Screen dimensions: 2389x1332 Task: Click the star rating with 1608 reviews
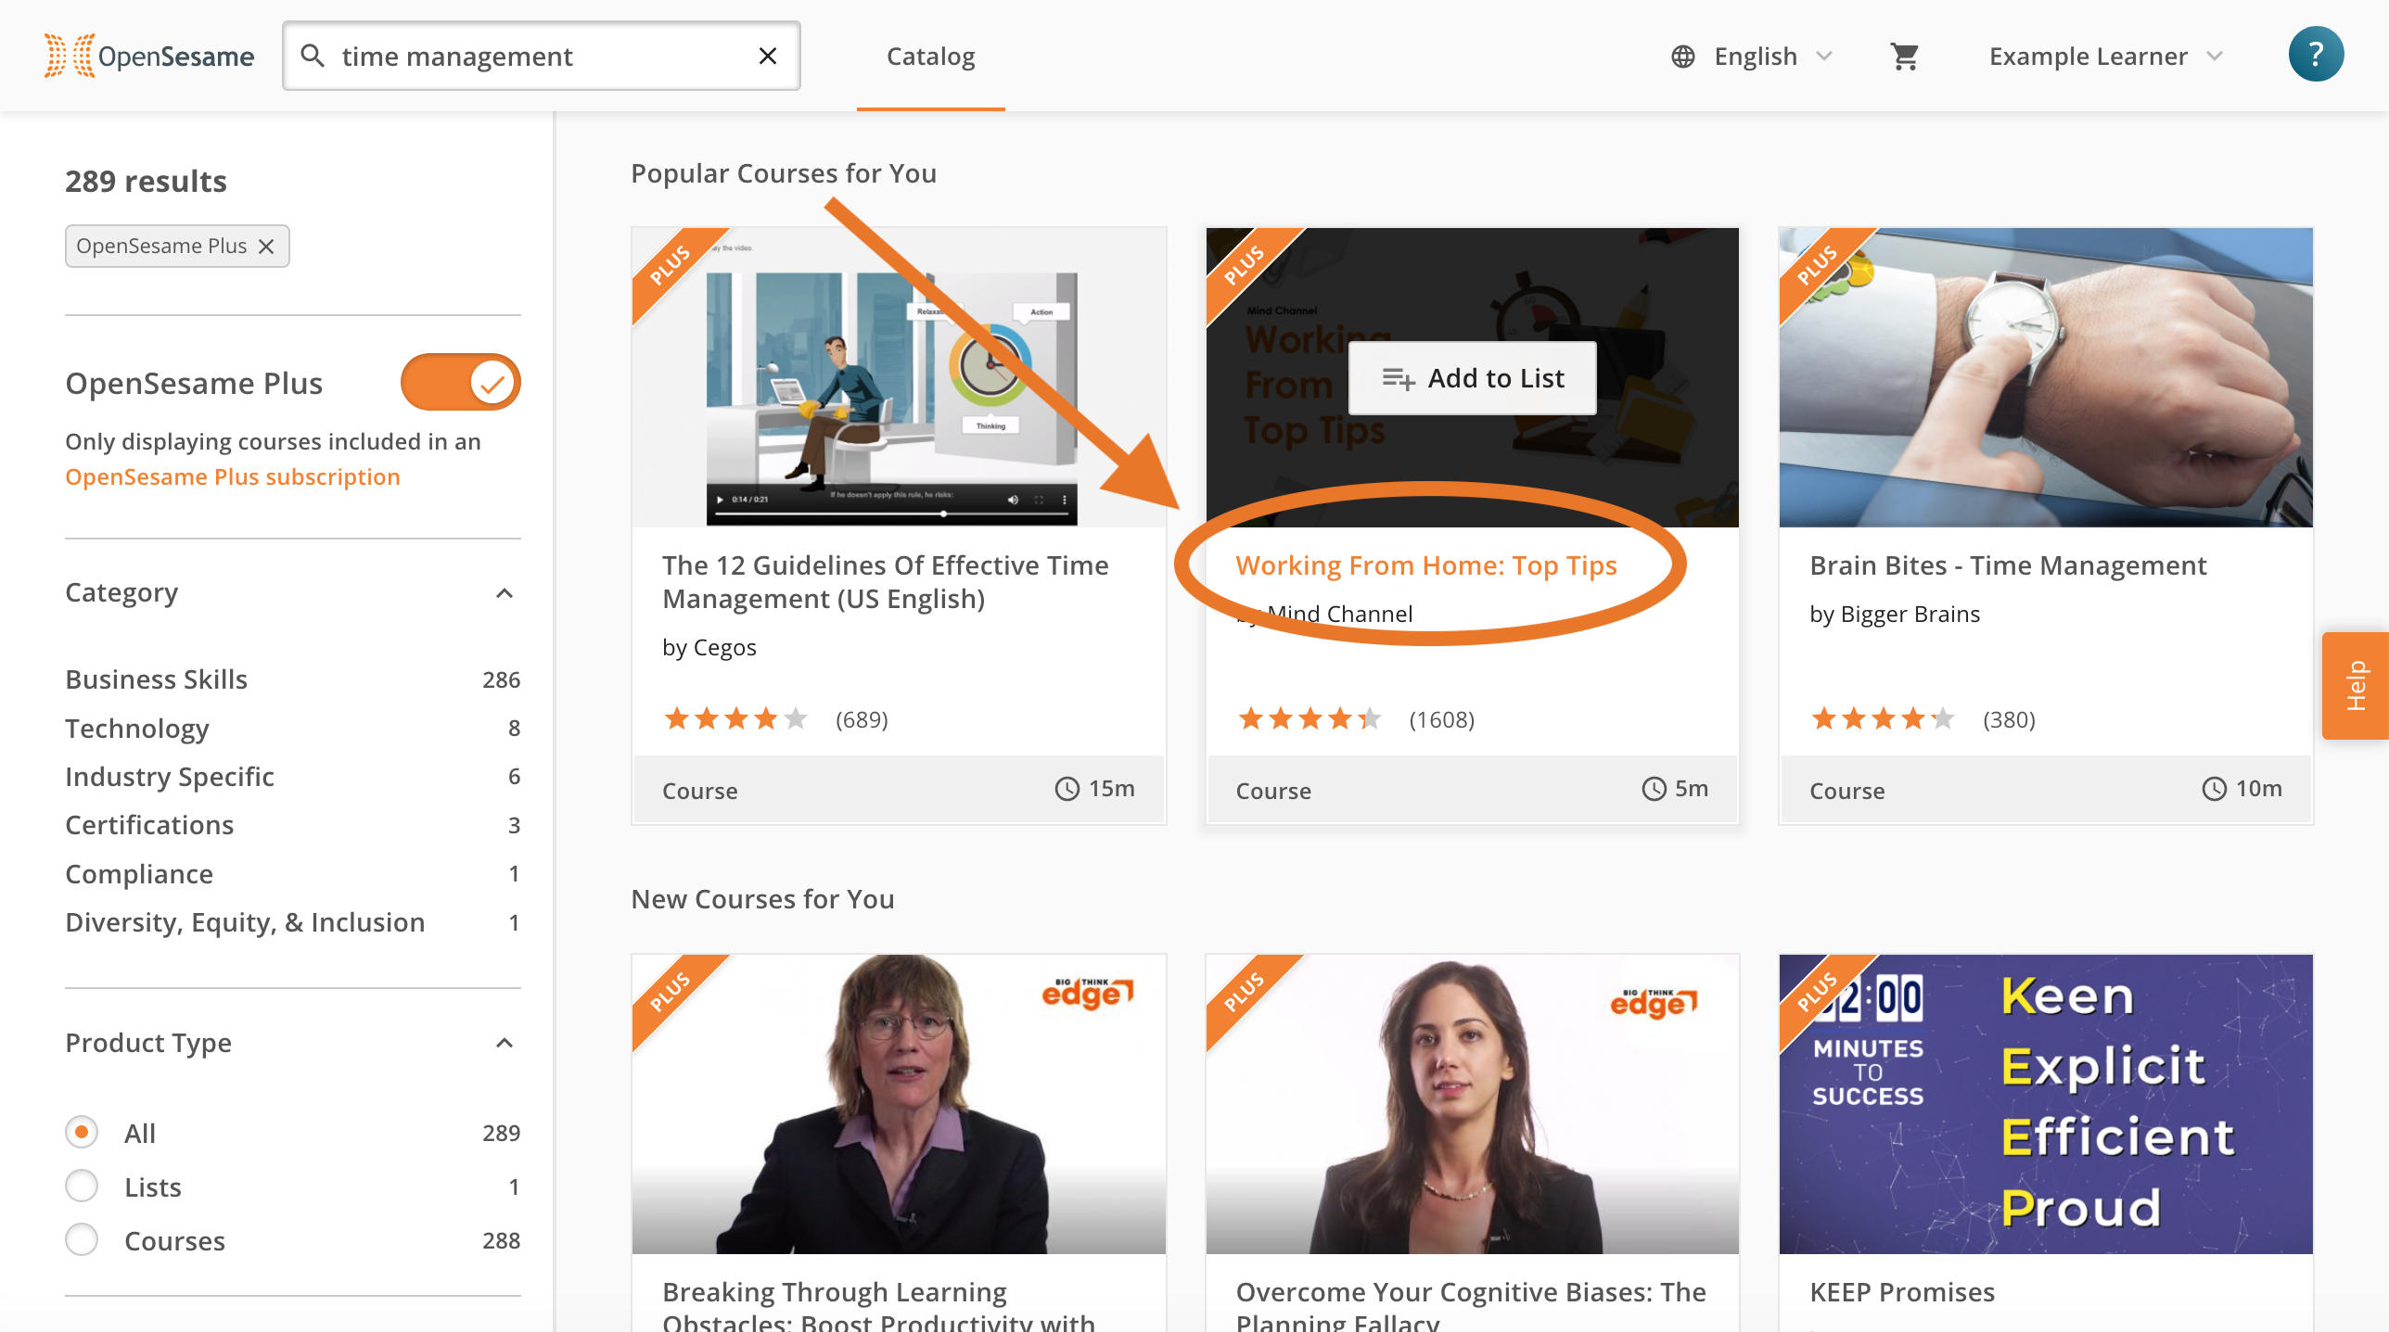click(x=1309, y=718)
